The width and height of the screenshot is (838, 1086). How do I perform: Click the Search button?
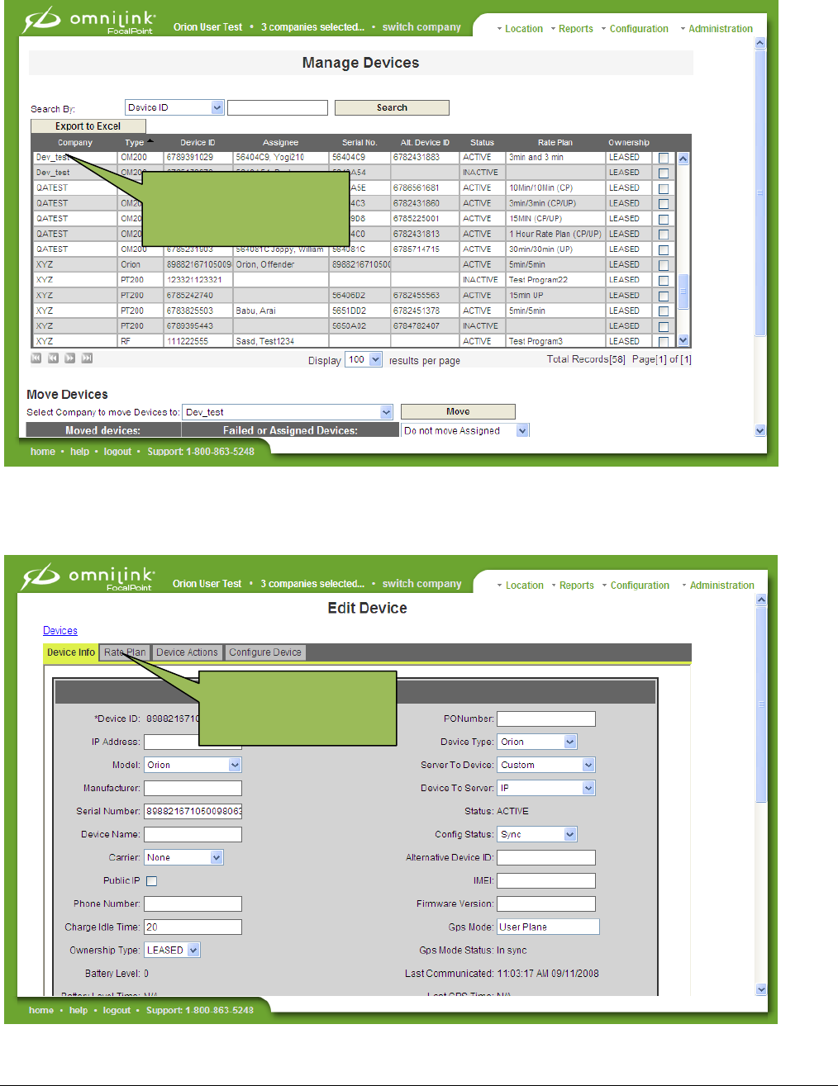(x=392, y=107)
